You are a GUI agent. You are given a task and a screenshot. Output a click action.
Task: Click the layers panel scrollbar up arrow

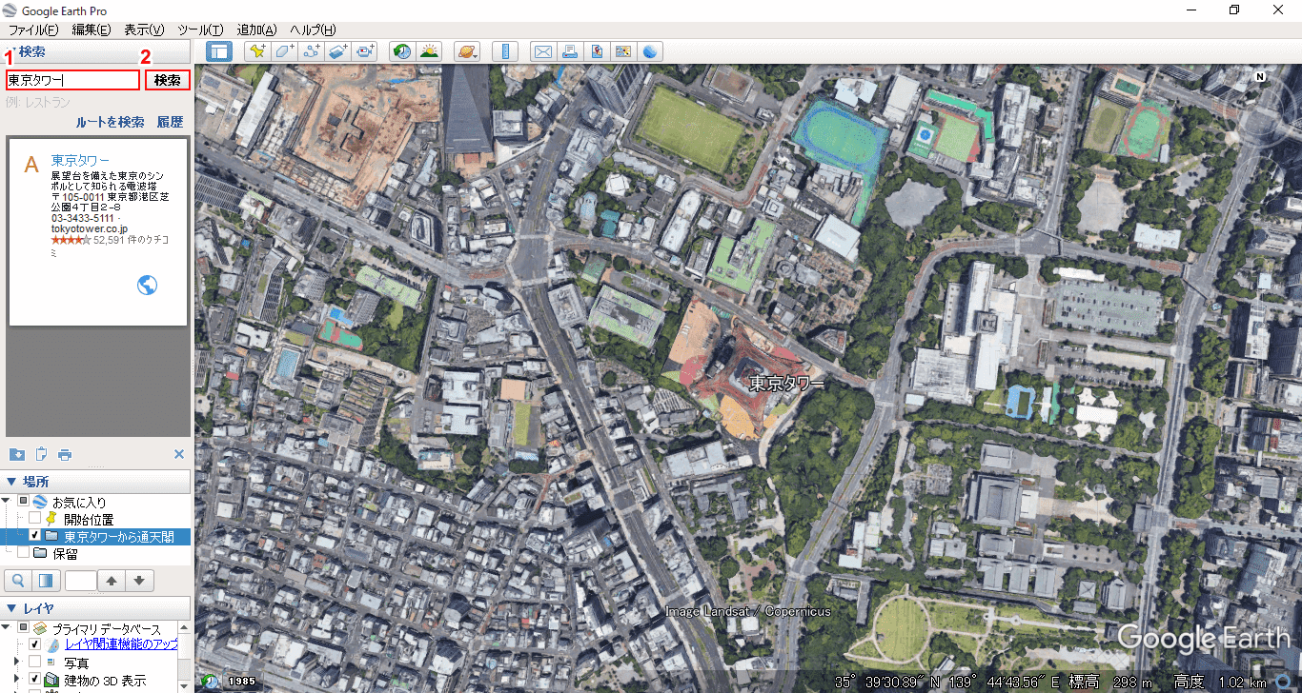coord(185,627)
